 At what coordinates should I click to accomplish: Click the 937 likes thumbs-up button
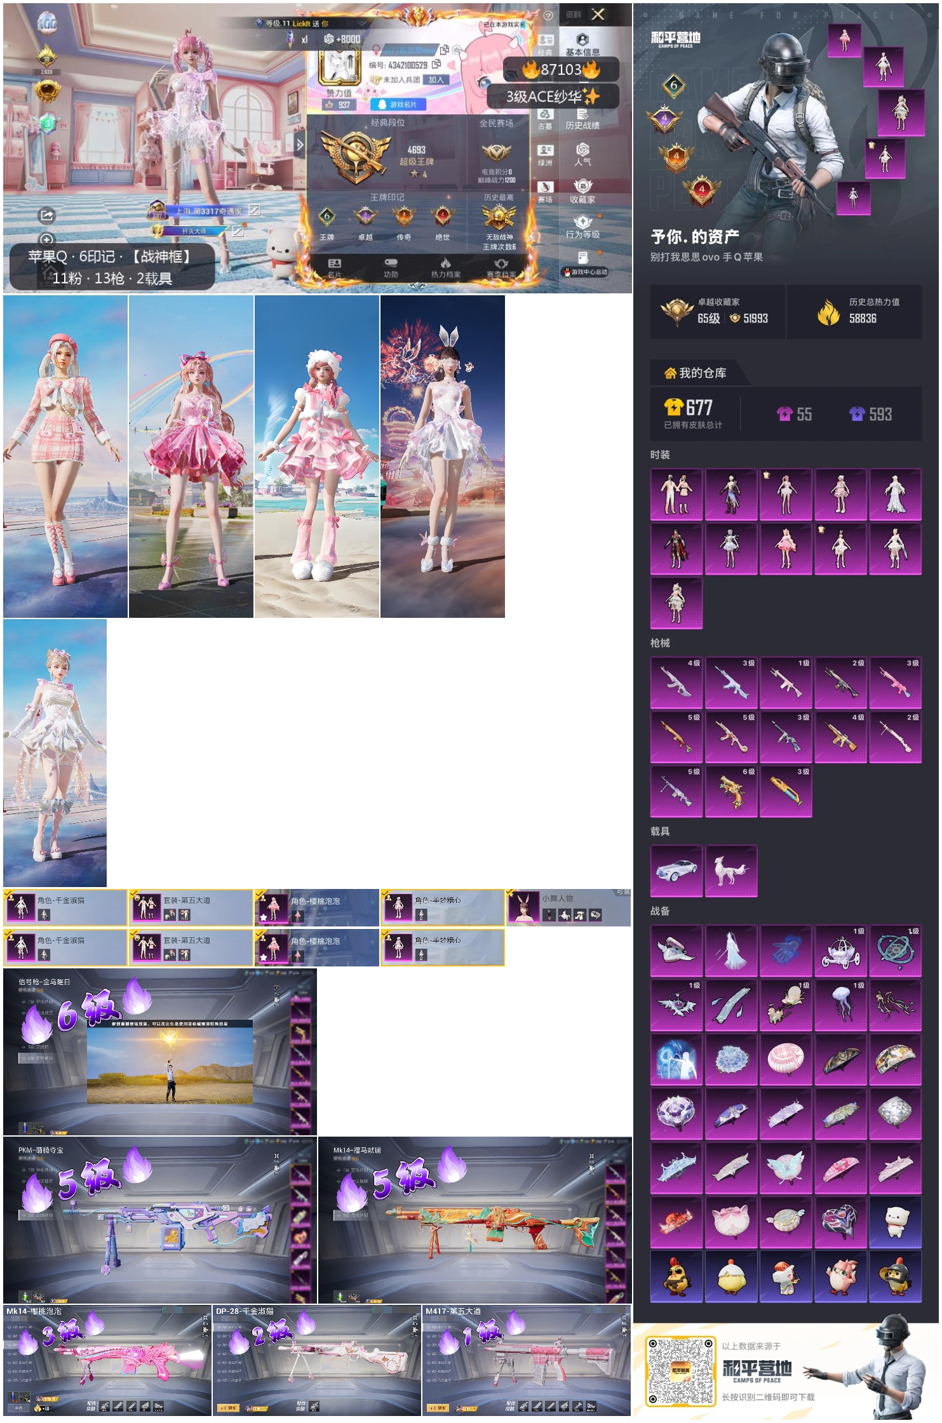point(339,105)
